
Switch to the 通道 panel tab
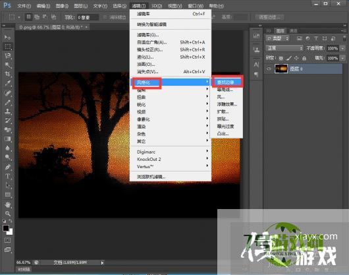[x=293, y=31]
